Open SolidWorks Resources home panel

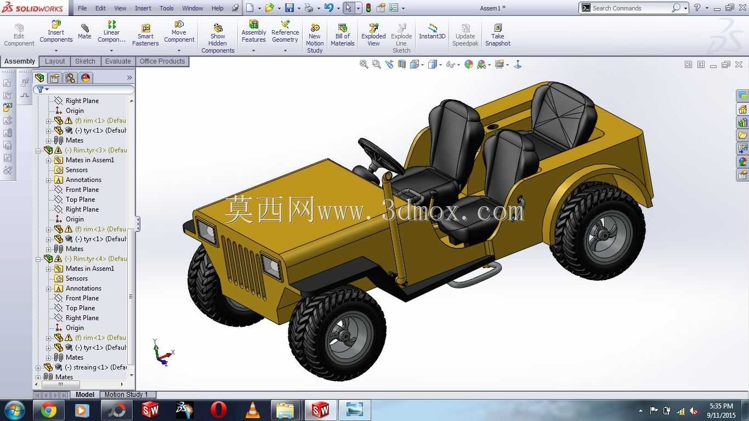point(742,109)
